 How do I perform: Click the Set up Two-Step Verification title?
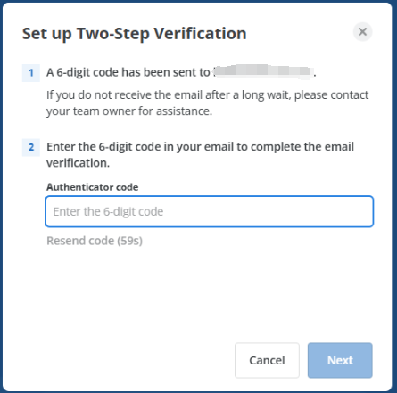135,34
